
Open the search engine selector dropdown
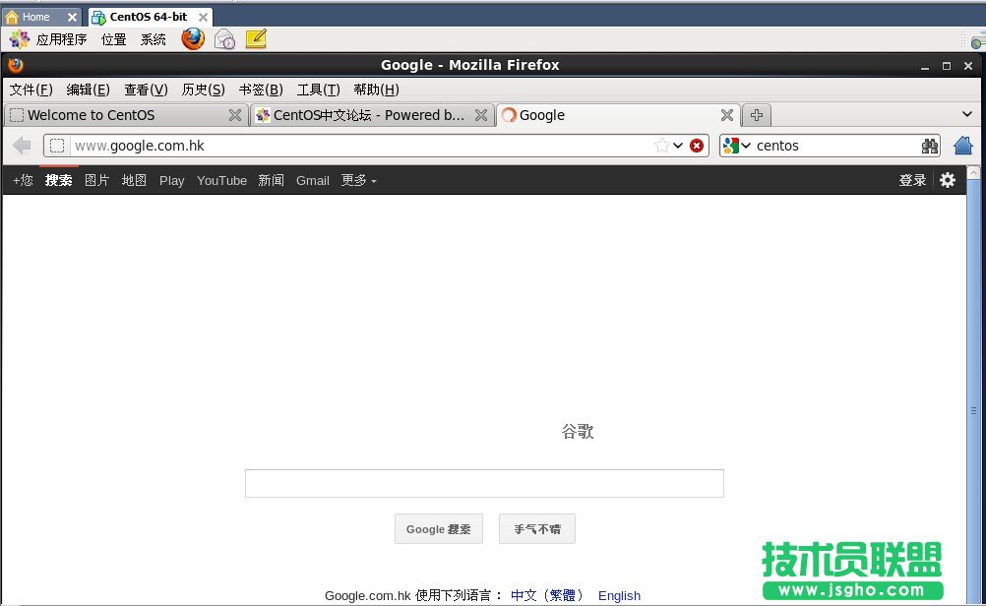coord(741,146)
